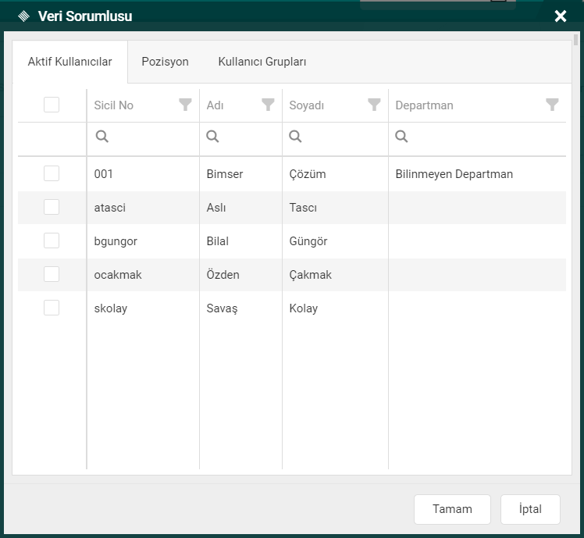Cancel with the İptal button
584x538 pixels.
tap(530, 509)
